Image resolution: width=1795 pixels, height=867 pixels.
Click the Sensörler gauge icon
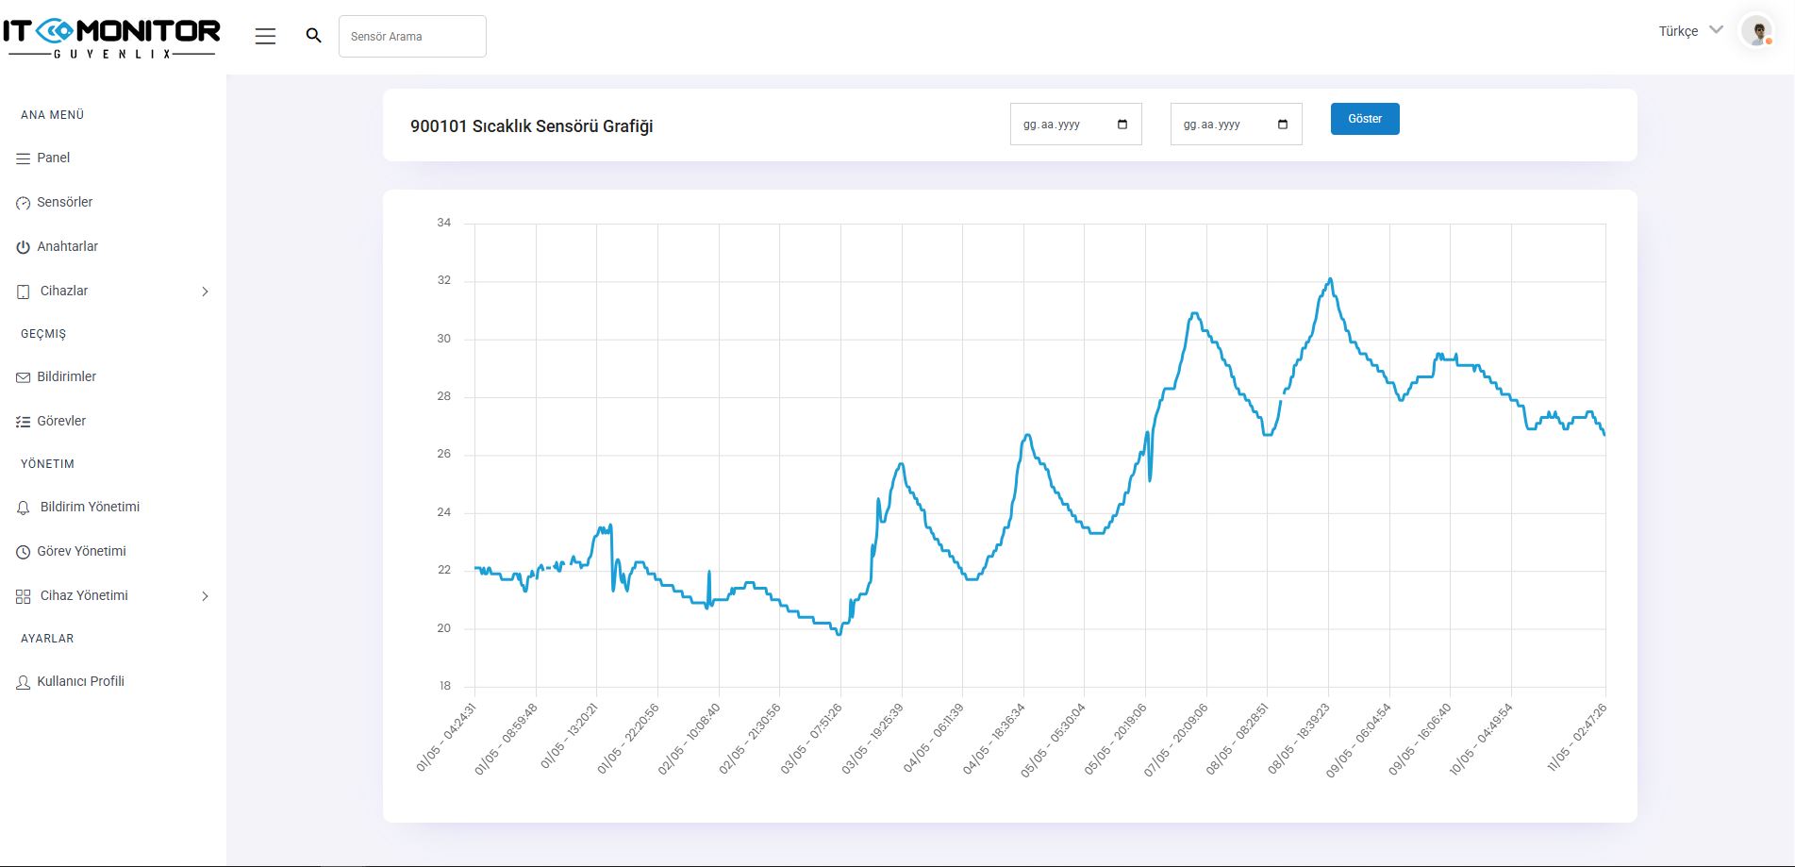click(x=24, y=203)
